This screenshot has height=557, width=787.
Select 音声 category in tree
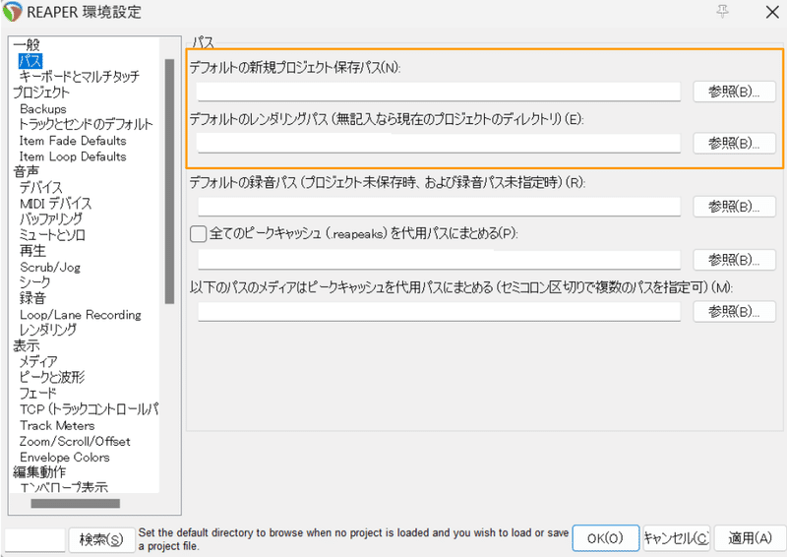pos(27,172)
